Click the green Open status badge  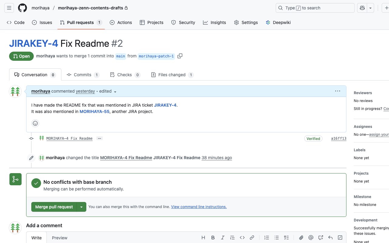pos(21,56)
